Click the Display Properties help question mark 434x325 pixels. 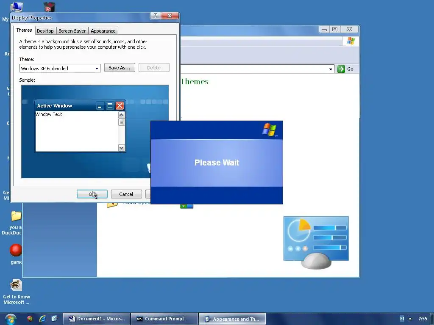(155, 16)
